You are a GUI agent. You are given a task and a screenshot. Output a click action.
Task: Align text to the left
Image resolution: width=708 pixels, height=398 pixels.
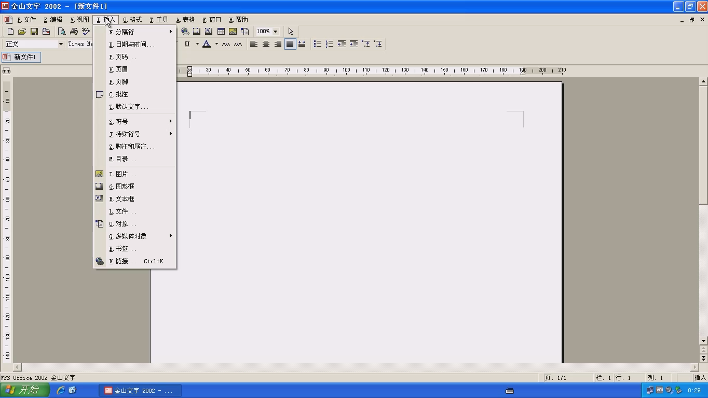point(254,44)
